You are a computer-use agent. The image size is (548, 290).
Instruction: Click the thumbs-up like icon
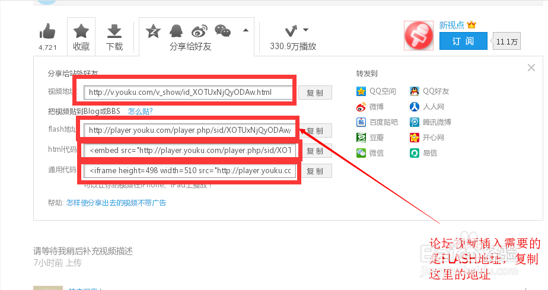click(x=47, y=31)
